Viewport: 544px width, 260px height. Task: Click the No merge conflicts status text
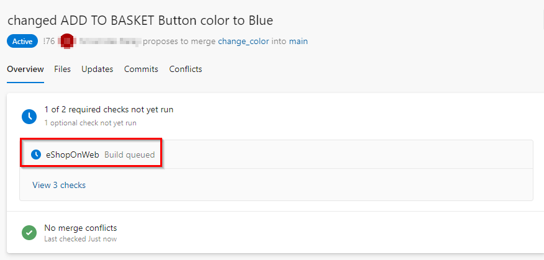coord(81,228)
